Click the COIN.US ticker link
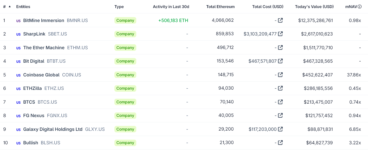The height and width of the screenshot is (150, 368). (72, 75)
